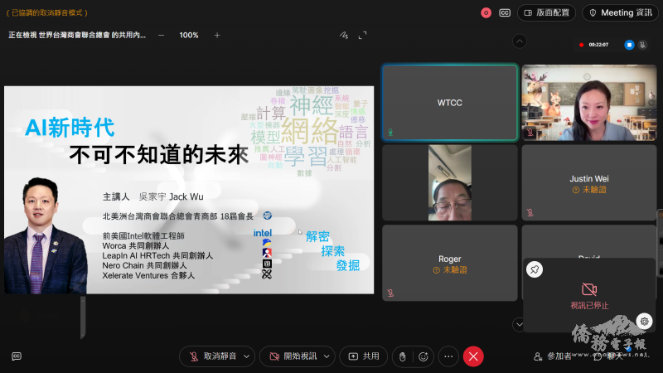Click the 100% zoom level

point(189,35)
